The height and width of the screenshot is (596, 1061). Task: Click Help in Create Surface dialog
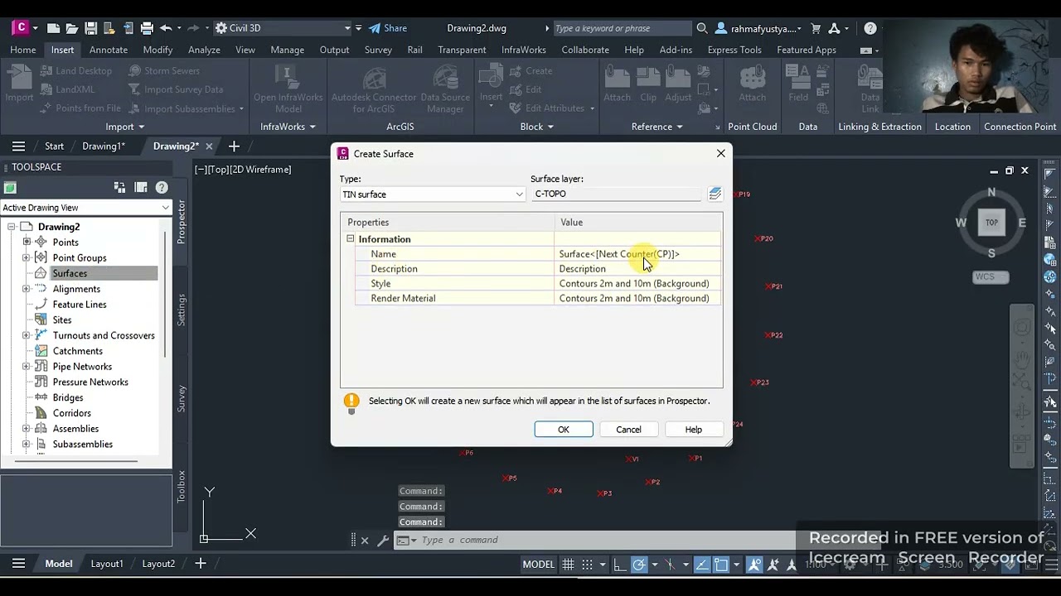click(694, 430)
